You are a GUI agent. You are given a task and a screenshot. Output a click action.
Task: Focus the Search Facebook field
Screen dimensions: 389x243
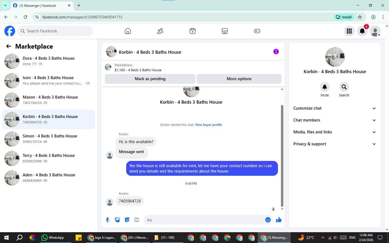(x=55, y=31)
